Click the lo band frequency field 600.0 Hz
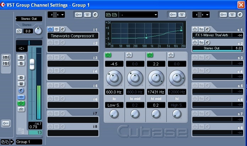Image resolution: width=247 pixels, height=146 pixels. (x=114, y=92)
